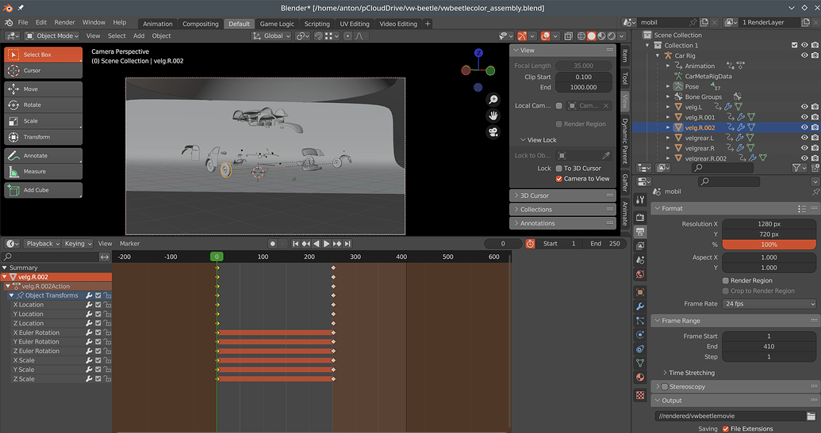821x433 pixels.
Task: Open Frame Rate 24 fps dropdown
Action: click(769, 304)
